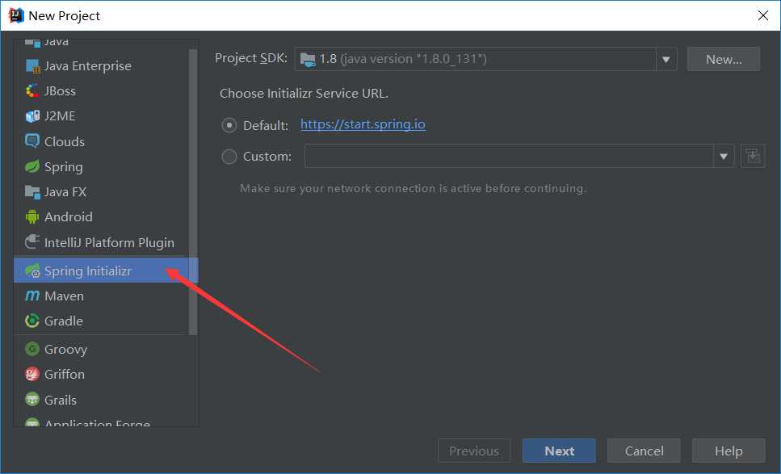Image resolution: width=781 pixels, height=474 pixels.
Task: Open the https://start.spring.io link
Action: tap(363, 124)
